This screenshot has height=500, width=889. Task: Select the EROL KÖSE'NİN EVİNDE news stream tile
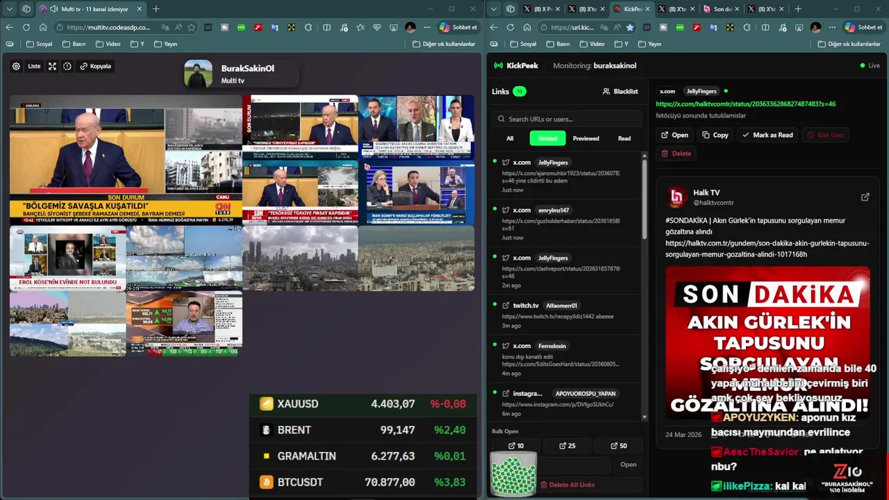coord(67,258)
